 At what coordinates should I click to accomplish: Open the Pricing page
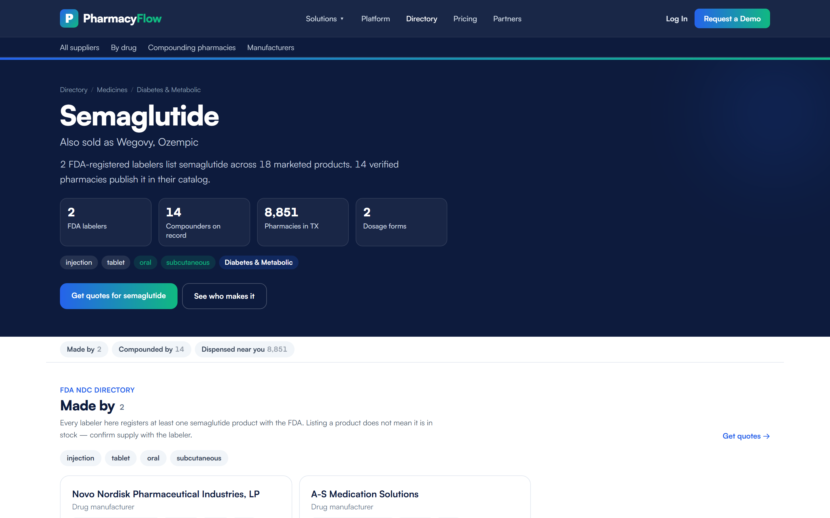465,19
